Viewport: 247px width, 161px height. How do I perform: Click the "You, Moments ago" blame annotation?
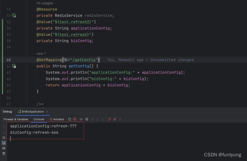[x=125, y=60]
